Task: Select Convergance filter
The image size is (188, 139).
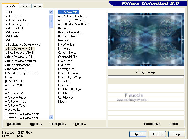Action: coord(66,69)
